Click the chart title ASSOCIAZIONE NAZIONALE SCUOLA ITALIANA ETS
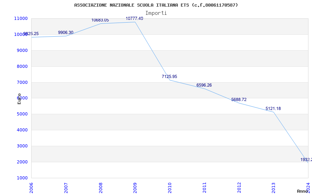312x195 pixels. pos(156,5)
